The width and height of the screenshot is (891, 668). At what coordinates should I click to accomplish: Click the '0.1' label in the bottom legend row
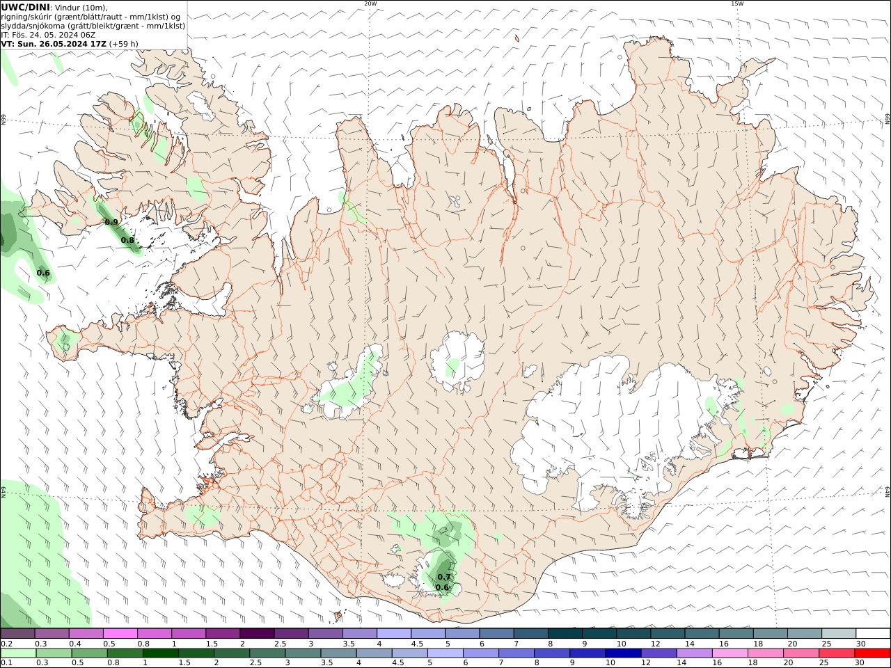coord(6,663)
